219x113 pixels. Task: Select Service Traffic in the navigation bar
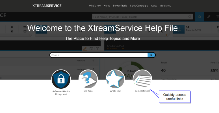[120, 6]
